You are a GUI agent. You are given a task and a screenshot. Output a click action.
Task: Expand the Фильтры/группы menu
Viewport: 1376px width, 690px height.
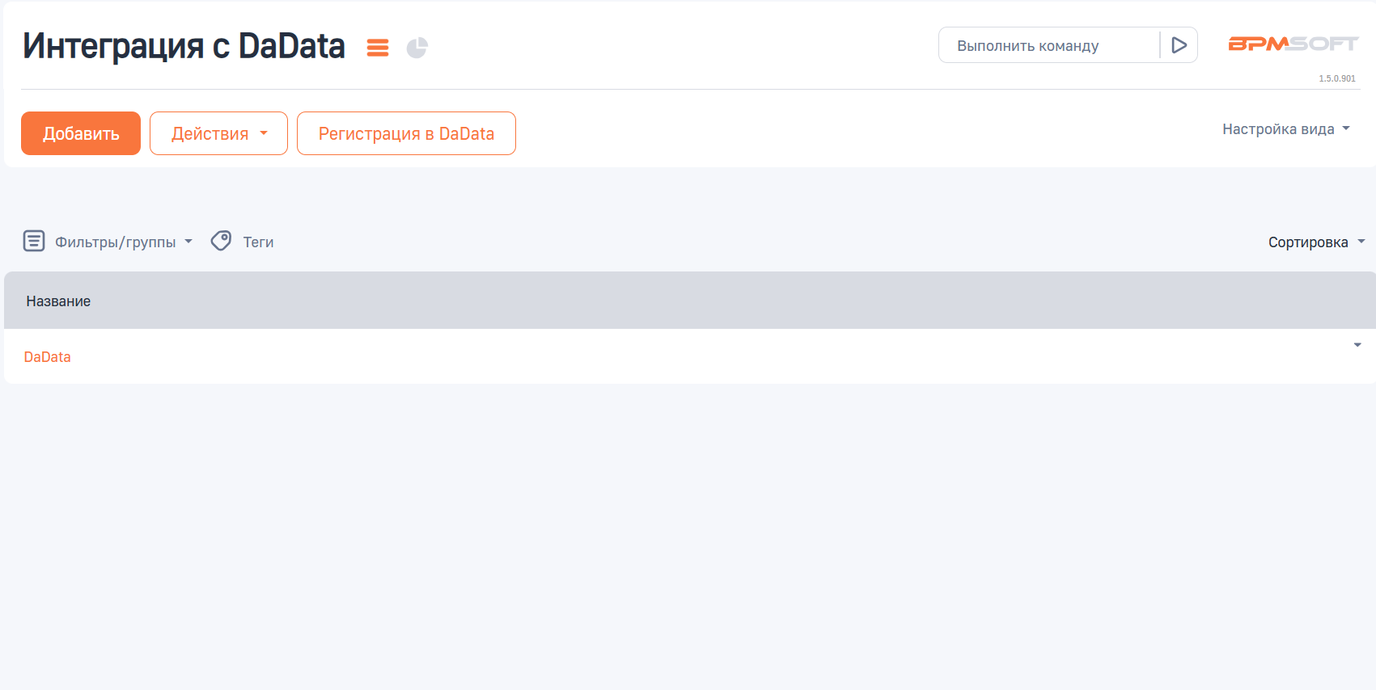123,242
